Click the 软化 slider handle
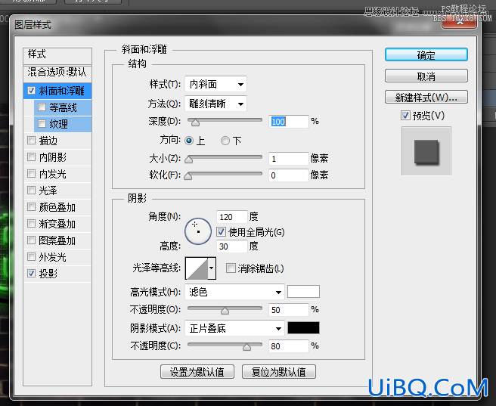The image size is (496, 406). (x=188, y=176)
